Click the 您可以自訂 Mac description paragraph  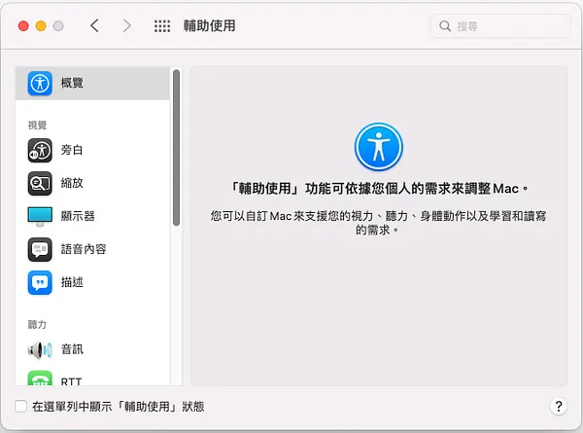pos(379,223)
